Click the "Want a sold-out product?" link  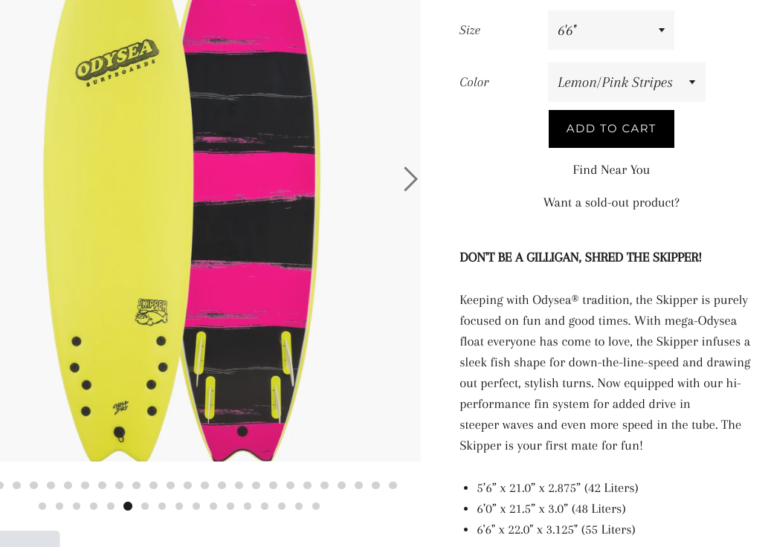tap(611, 203)
